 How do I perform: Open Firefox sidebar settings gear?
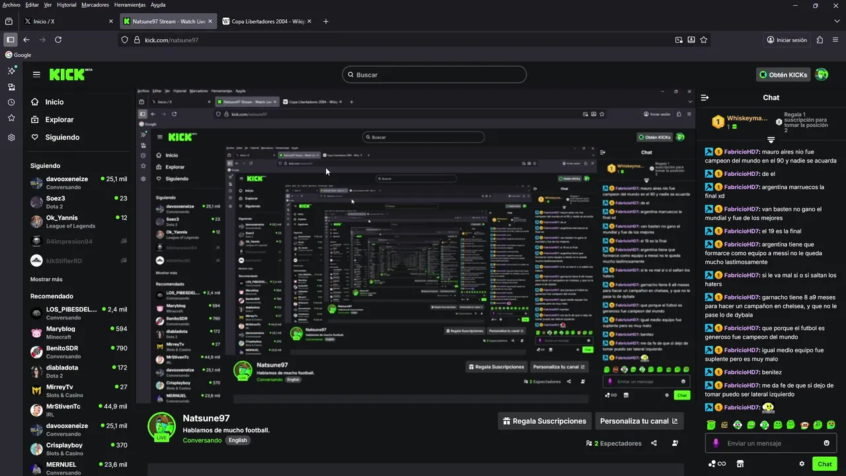pyautogui.click(x=11, y=138)
